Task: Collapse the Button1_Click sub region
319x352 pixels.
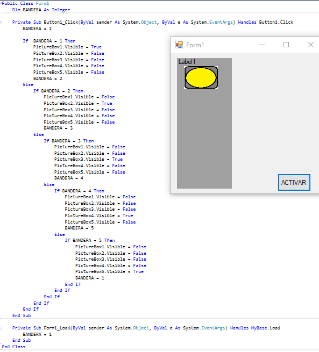Action: click(x=1, y=22)
